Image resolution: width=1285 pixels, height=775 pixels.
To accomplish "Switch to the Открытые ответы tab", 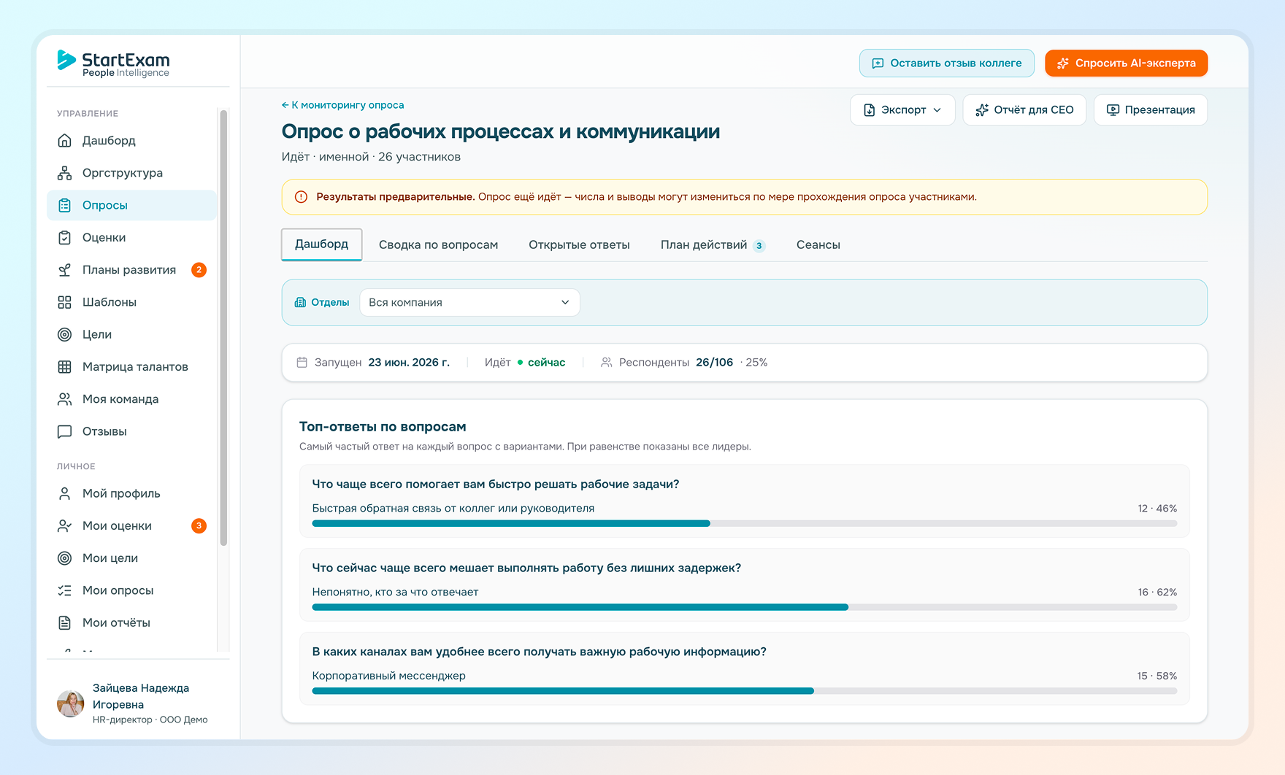I will click(x=579, y=244).
